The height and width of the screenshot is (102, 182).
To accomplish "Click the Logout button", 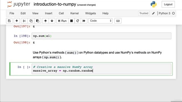I will [x=168, y=4].
